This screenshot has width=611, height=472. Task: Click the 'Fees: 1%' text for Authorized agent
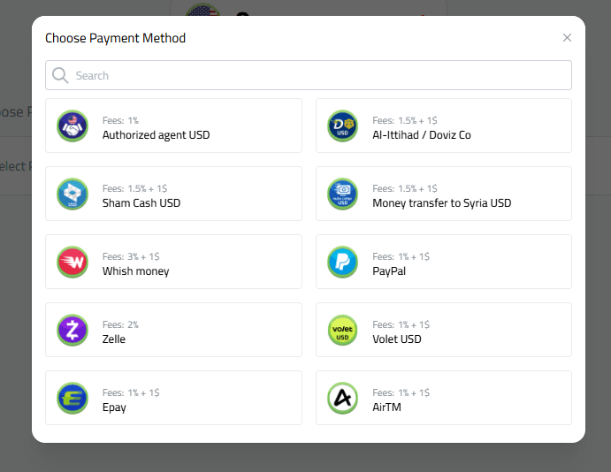click(120, 120)
